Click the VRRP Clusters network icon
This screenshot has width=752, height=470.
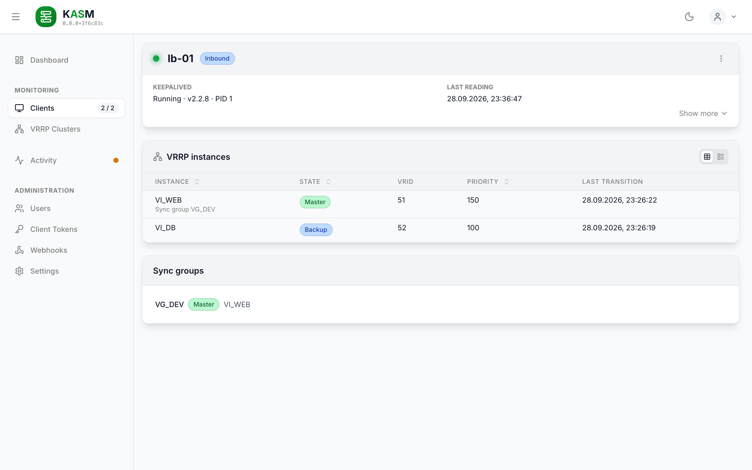click(19, 129)
